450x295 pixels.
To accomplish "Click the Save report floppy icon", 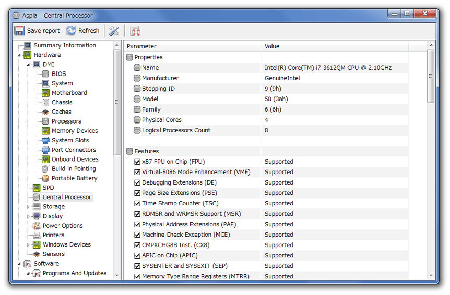I will click(x=19, y=31).
